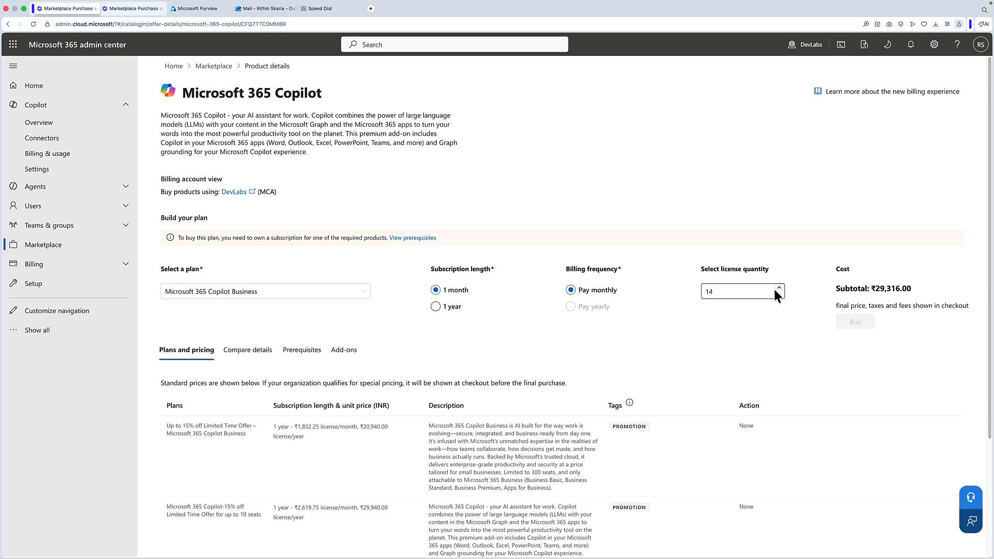The width and height of the screenshot is (994, 559).
Task: Select Pay monthly billing frequency
Action: (571, 290)
